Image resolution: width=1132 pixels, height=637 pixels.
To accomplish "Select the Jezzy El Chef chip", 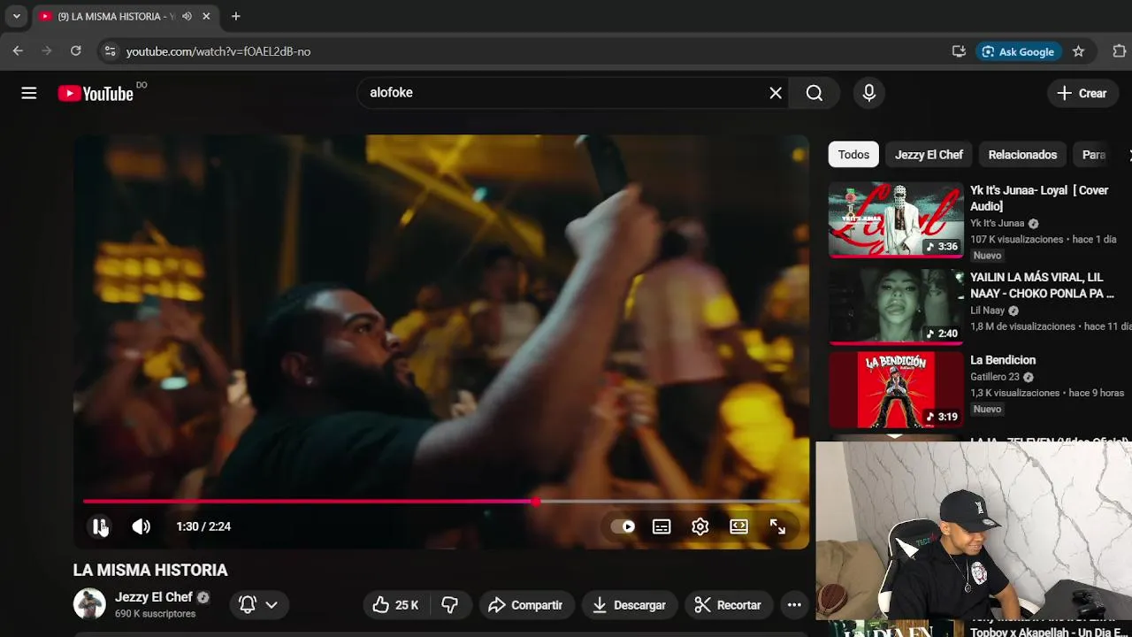I will 929,155.
